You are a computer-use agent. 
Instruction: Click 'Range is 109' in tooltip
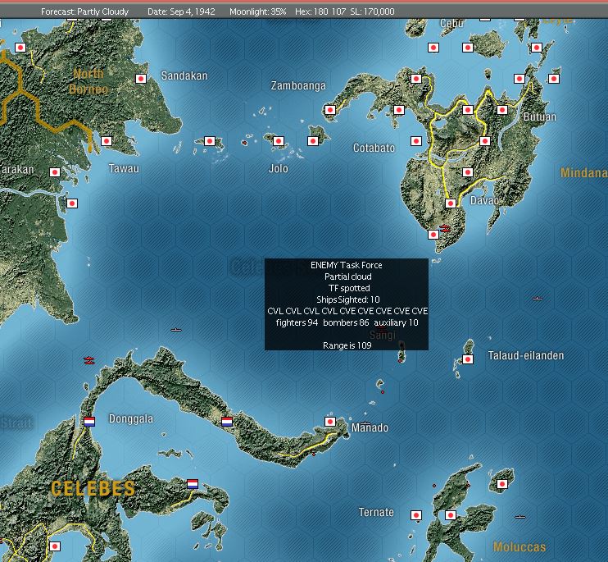click(347, 345)
